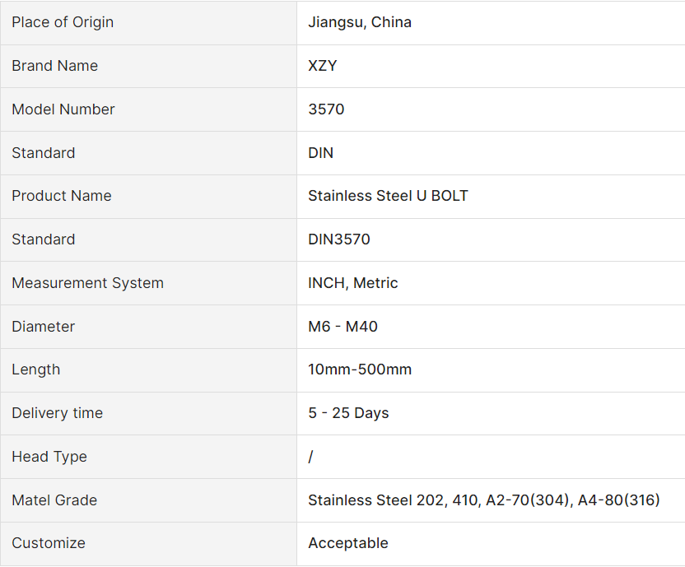Select the 'Acceptable' customize value
The width and height of the screenshot is (685, 567).
coord(348,543)
